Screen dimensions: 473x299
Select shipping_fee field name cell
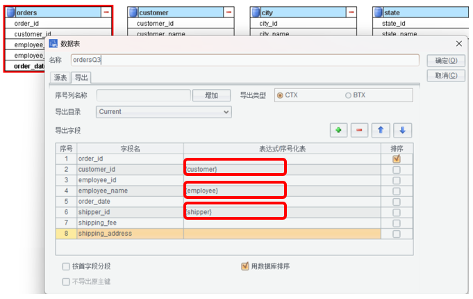pyautogui.click(x=130, y=223)
